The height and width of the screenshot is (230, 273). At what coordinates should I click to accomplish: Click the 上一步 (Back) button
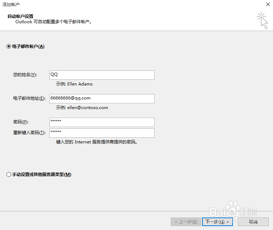pos(186,222)
